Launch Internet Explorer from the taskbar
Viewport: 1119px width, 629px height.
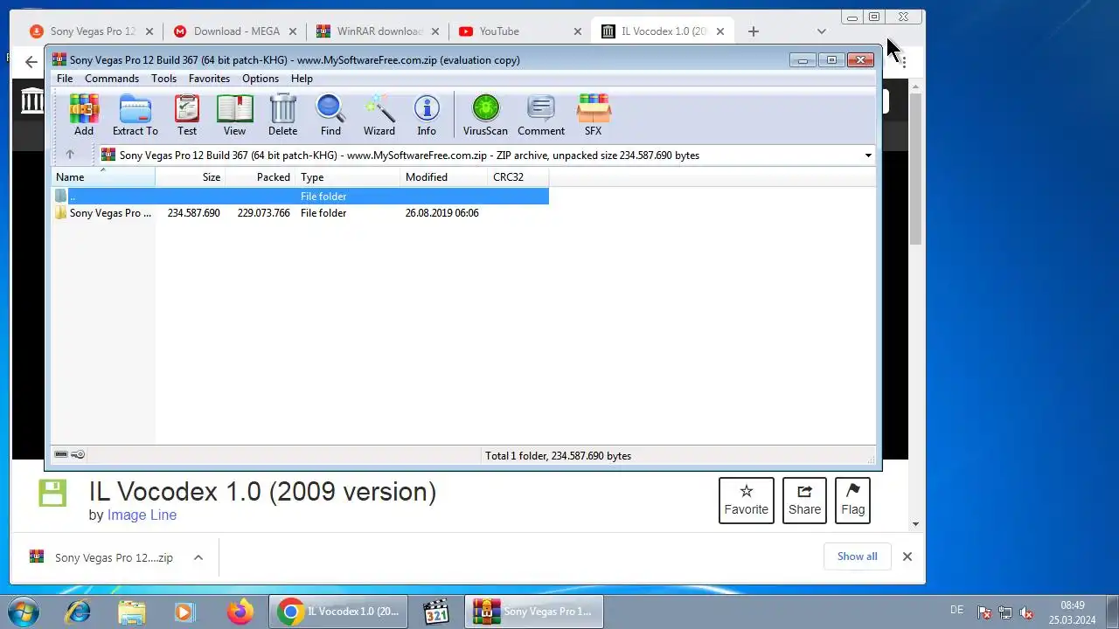[78, 612]
